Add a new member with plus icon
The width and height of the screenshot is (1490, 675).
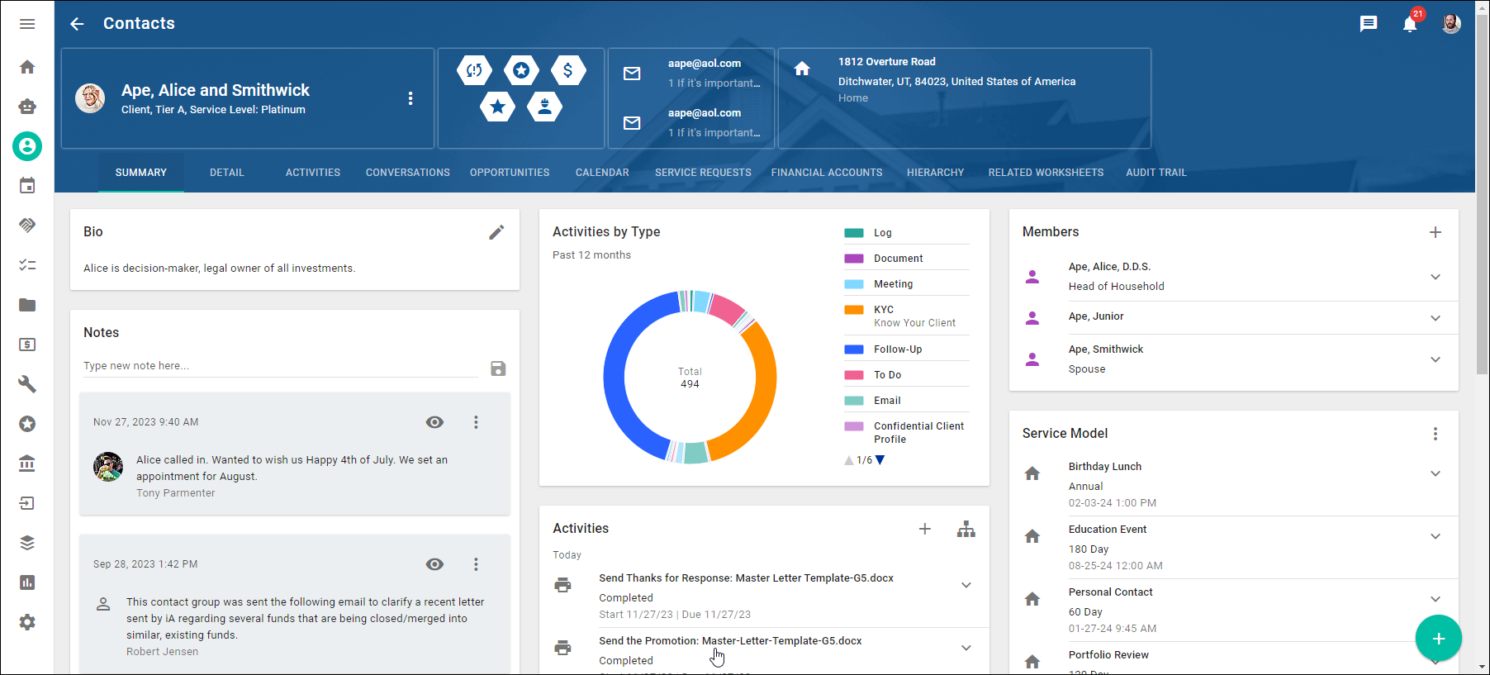click(1435, 232)
